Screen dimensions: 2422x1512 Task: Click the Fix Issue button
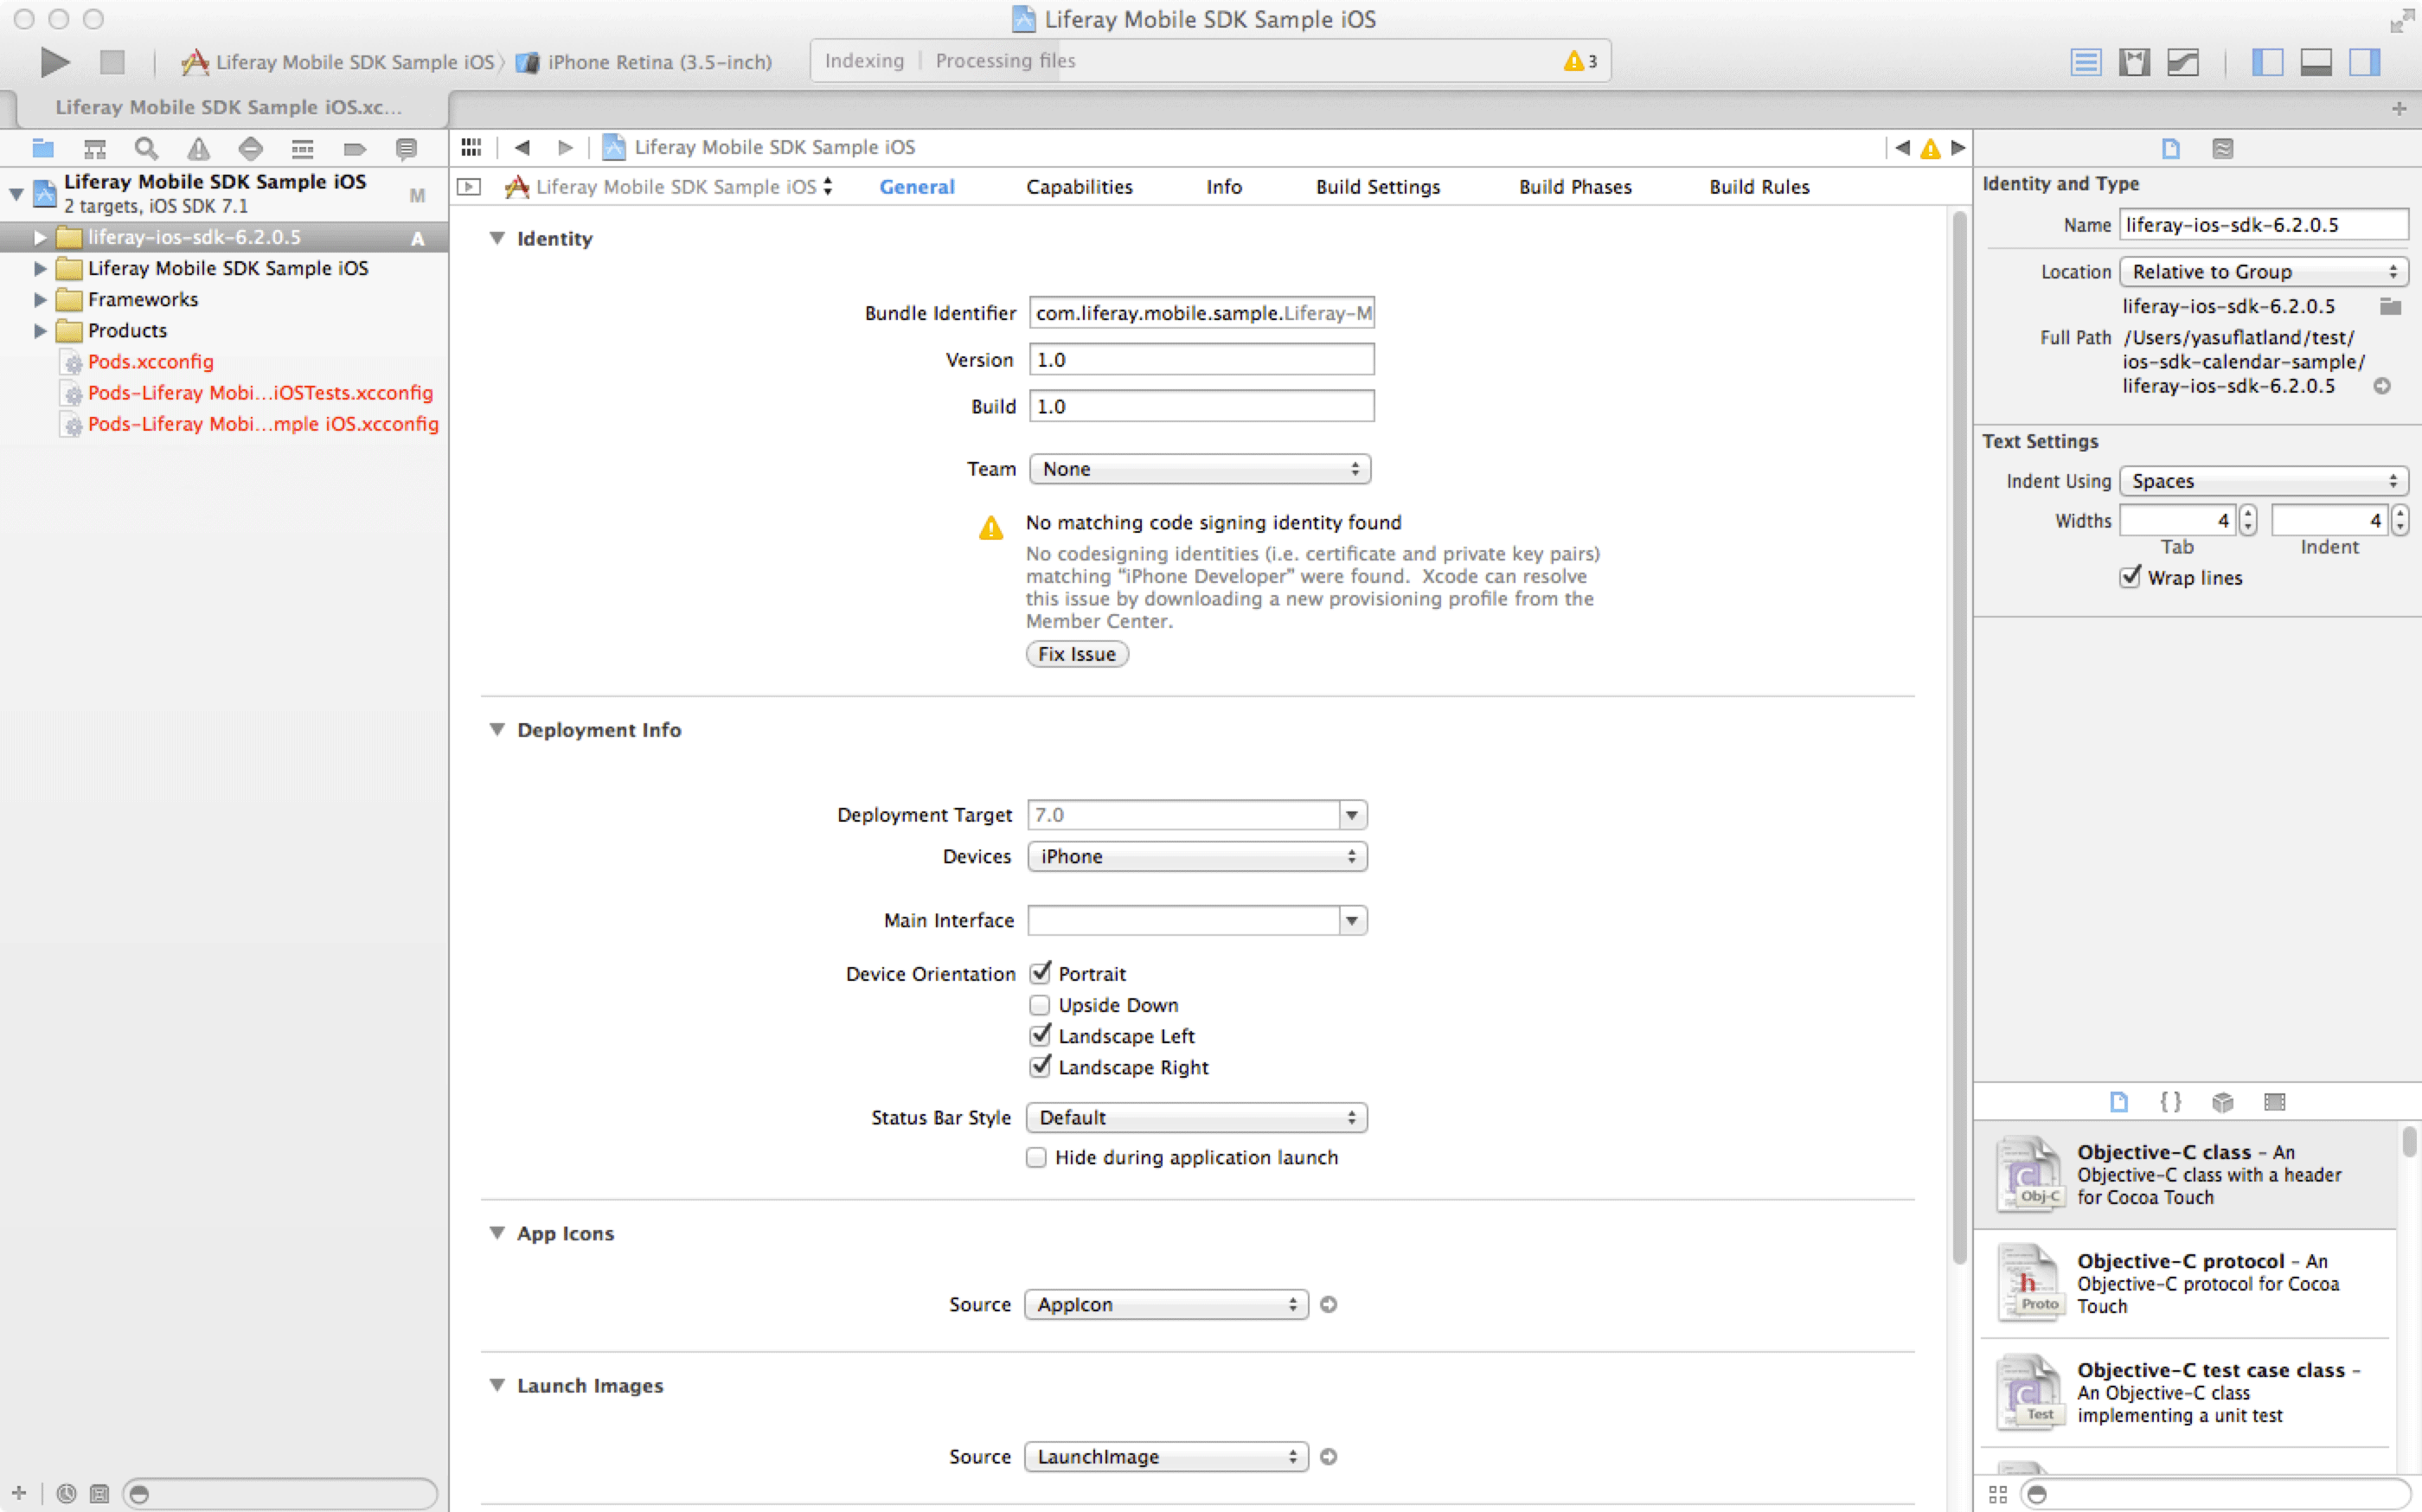[x=1076, y=654]
